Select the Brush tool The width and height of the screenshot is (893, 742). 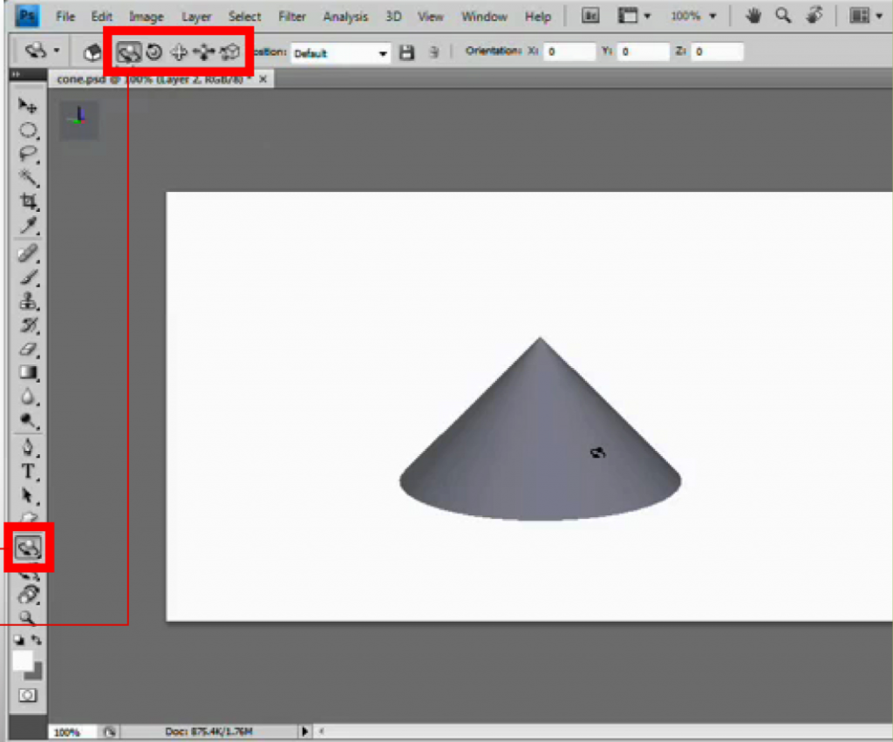[27, 277]
